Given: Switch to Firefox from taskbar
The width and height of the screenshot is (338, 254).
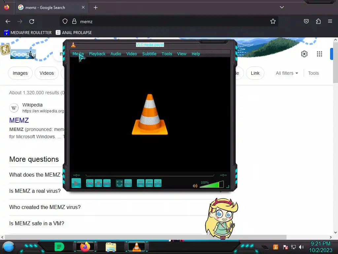Looking at the screenshot, I should click(85, 247).
